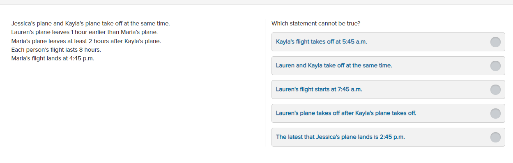This screenshot has height=163, width=513.
Task: Click the clue about Jessica's and Kayla's planes
Action: pos(90,23)
